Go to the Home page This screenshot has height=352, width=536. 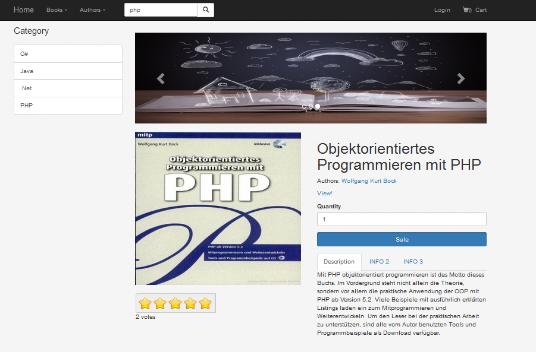click(x=24, y=10)
